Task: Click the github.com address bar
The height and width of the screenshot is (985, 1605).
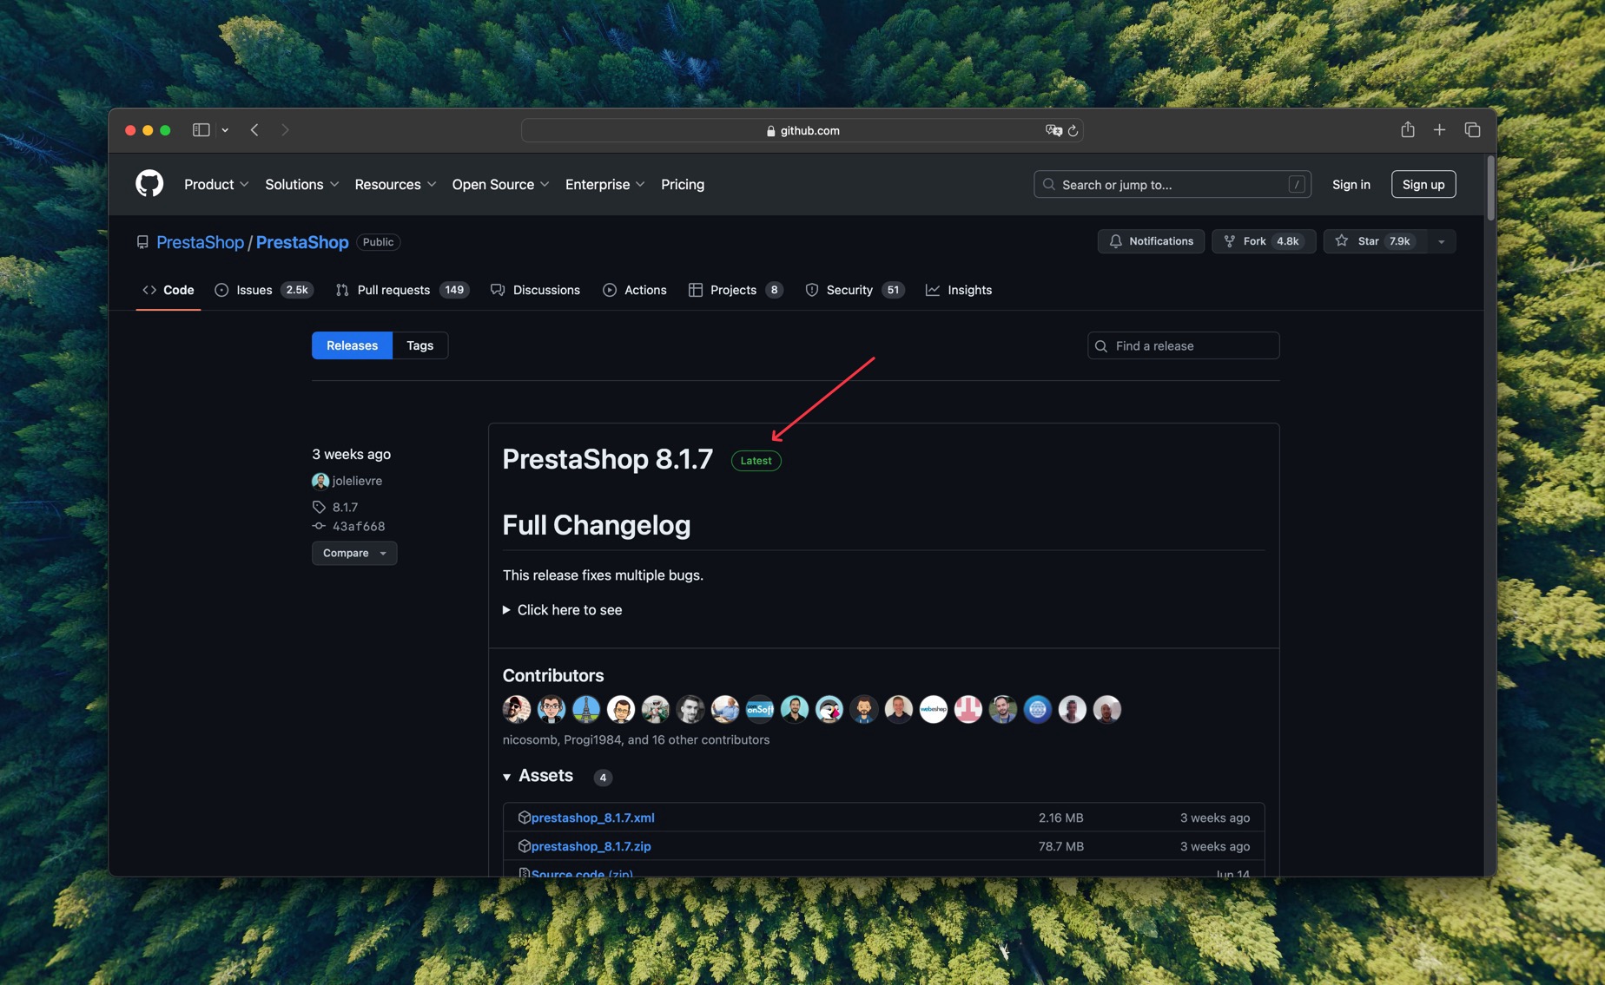Action: coord(802,130)
